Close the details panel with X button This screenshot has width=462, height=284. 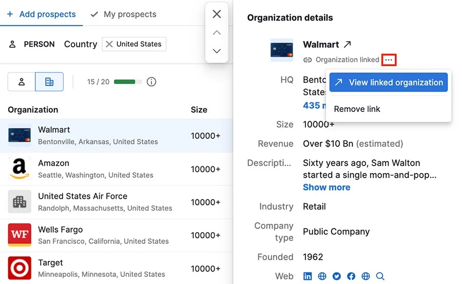[x=217, y=14]
